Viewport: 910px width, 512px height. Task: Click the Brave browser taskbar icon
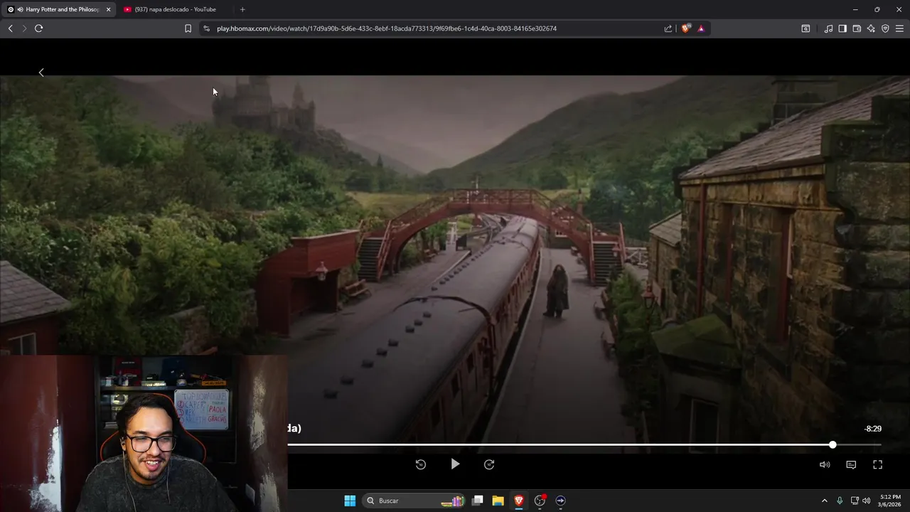519,501
